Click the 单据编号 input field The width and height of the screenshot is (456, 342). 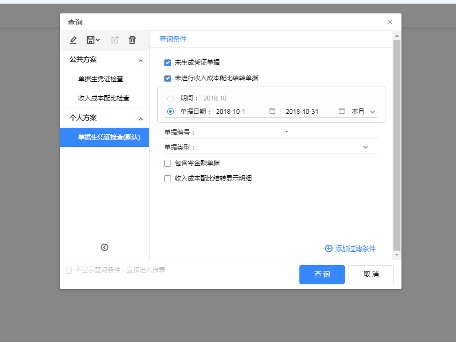[x=241, y=132]
